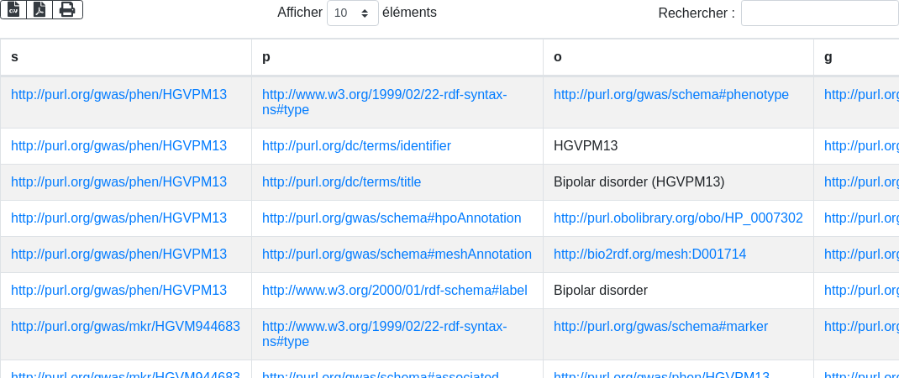The image size is (899, 378).
Task: Sort by column g header
Action: click(856, 57)
